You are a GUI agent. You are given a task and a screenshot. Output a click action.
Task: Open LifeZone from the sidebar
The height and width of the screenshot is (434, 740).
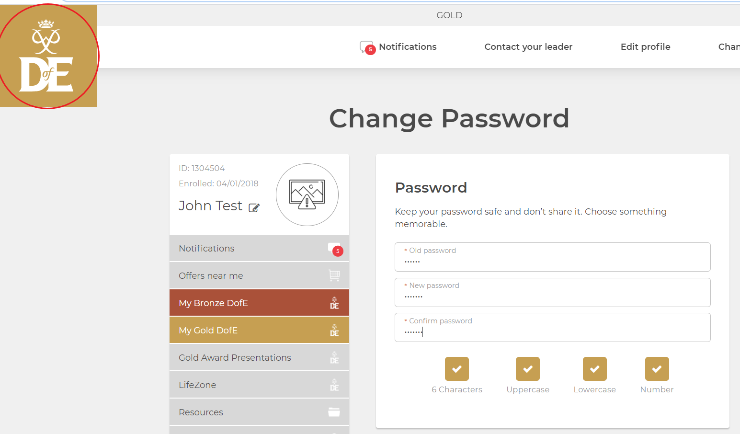pyautogui.click(x=259, y=385)
